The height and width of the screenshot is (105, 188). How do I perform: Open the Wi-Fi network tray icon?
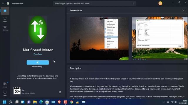tap(172, 102)
